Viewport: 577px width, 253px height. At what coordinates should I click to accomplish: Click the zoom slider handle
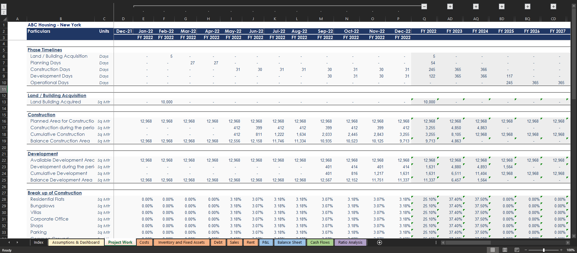[544, 250]
